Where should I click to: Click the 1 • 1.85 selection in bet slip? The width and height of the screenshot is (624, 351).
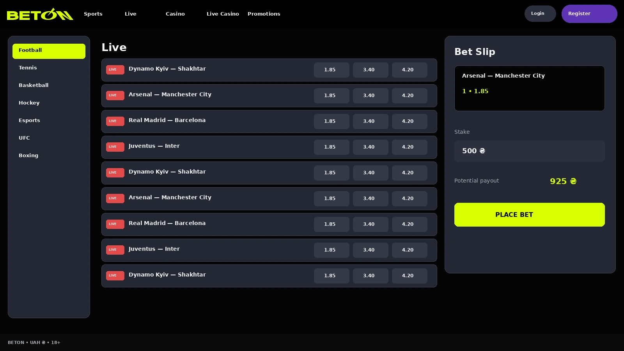(x=475, y=91)
